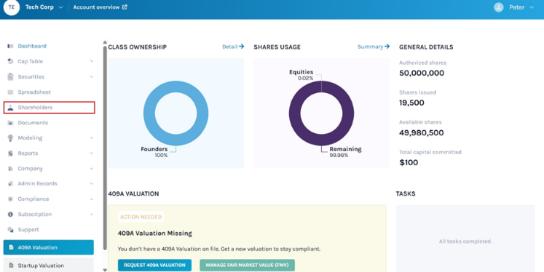Screen dimensions: 544x272
Task: Open the Account overview link
Action: [100, 7]
